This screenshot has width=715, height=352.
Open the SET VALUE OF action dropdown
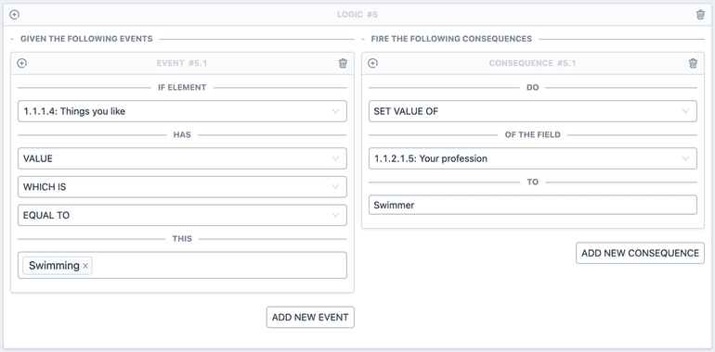533,111
